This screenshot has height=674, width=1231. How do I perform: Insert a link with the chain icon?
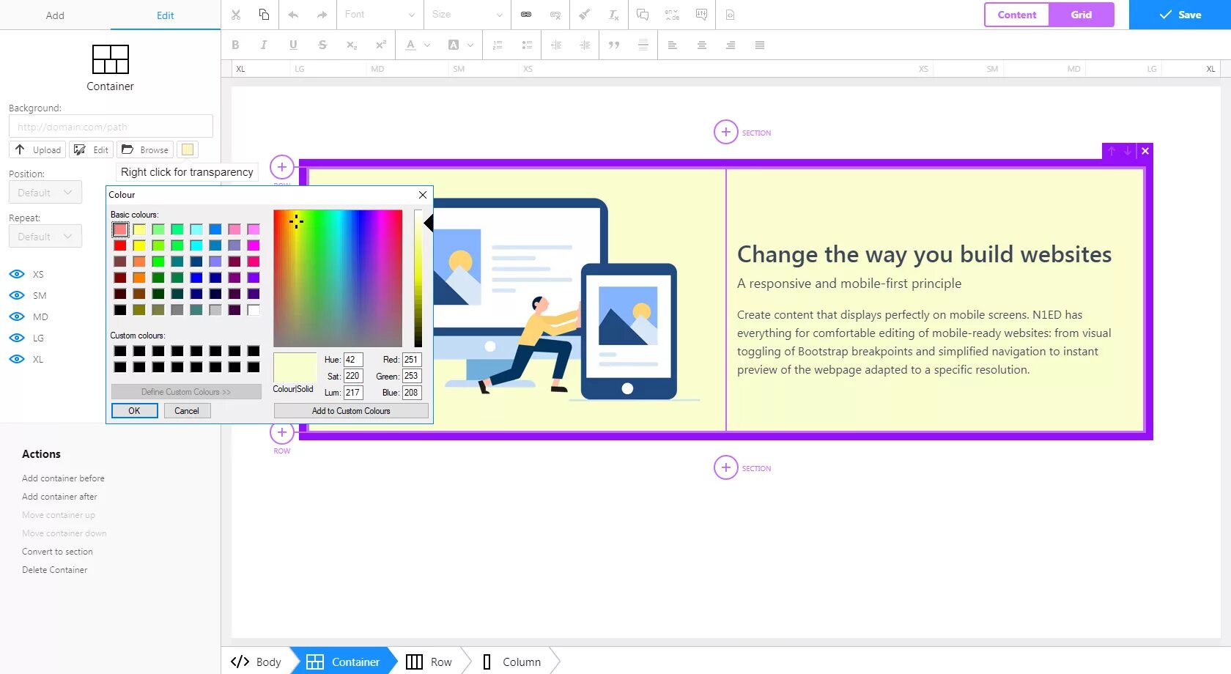click(x=526, y=15)
